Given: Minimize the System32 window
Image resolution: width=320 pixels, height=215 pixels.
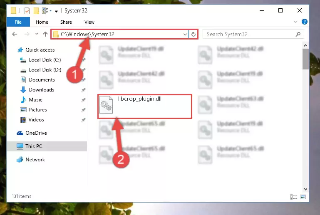Looking at the screenshot, I should click(x=262, y=10).
